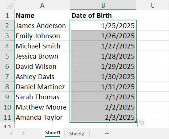
Task: Select the 2/3/2025 date cell
Action: pos(103,117)
